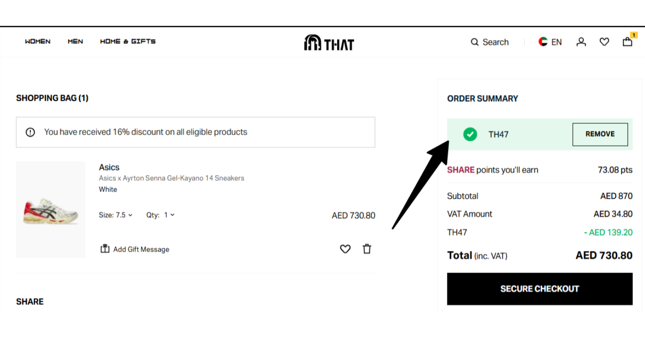The width and height of the screenshot is (645, 339).
Task: Click the 73.08 pts value
Action: click(615, 170)
